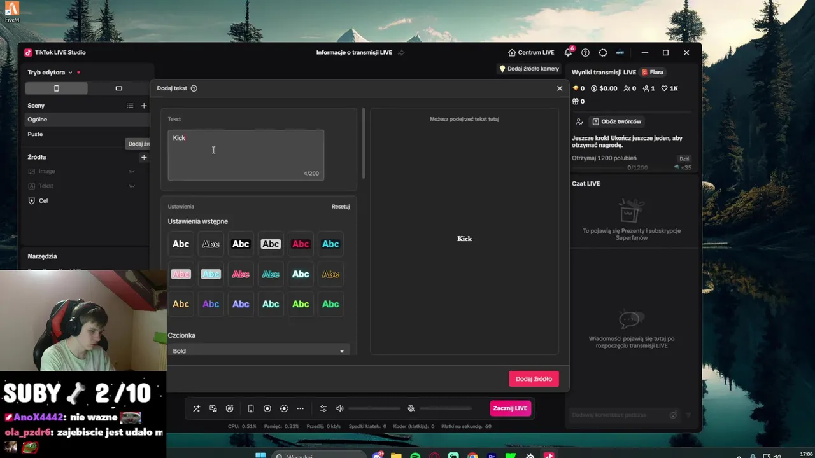Screen dimensions: 815x458
Task: Open Spotify from the taskbar
Action: click(415, 455)
